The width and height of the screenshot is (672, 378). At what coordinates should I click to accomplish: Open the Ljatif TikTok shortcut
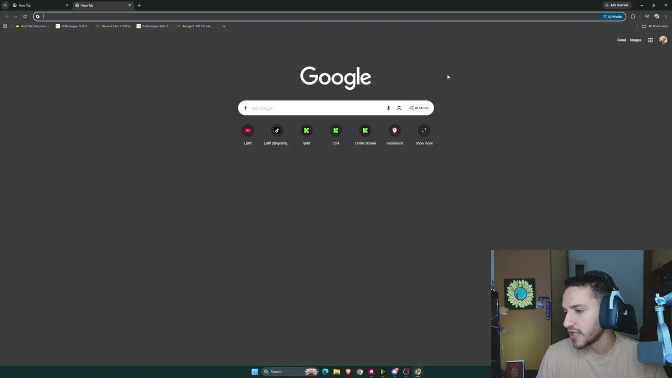coord(277,135)
